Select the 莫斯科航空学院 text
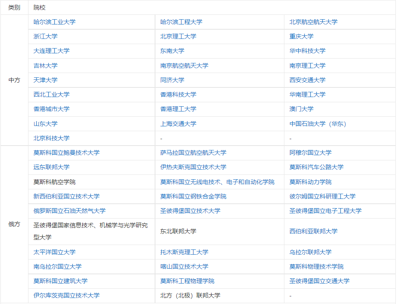Screen dimensions: 397x304 click(x=54, y=182)
